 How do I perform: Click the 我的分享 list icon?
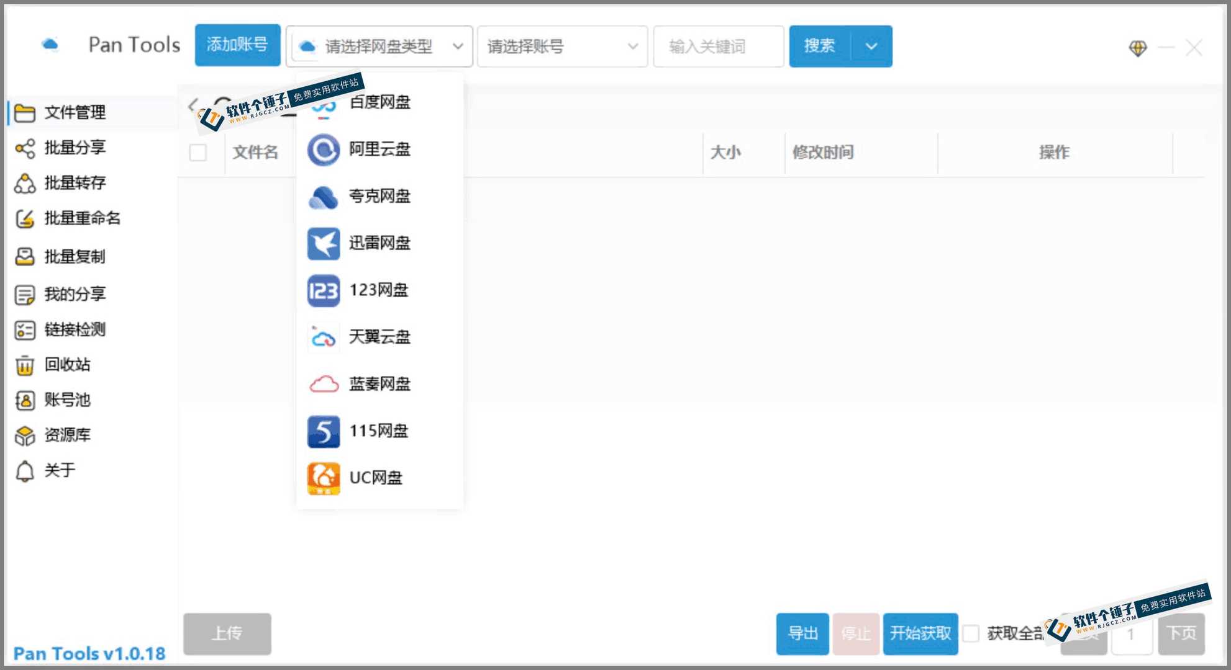point(25,295)
